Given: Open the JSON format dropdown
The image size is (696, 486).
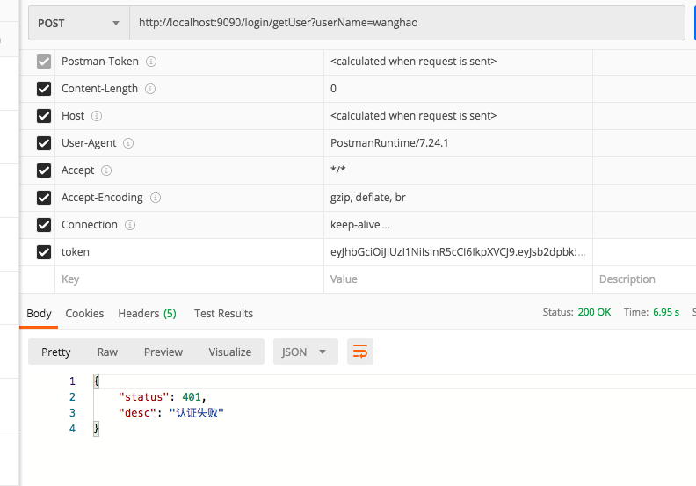Looking at the screenshot, I should coord(305,352).
